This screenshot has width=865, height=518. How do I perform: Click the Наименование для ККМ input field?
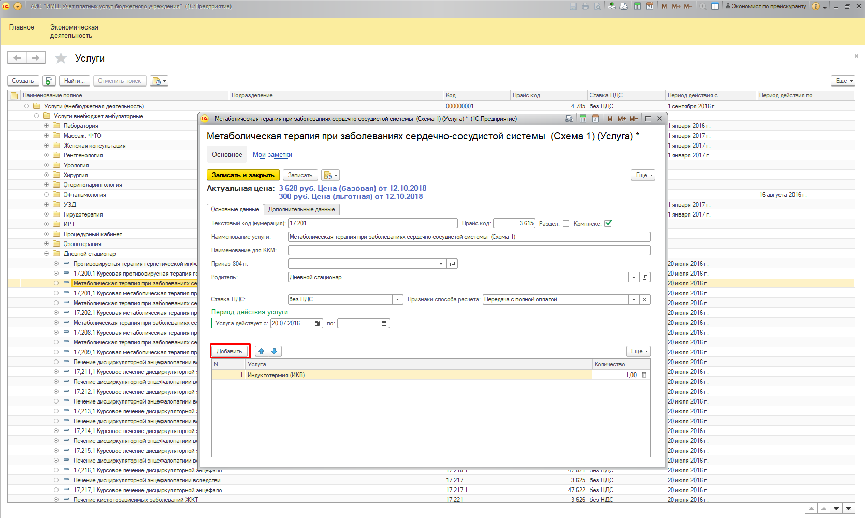pos(469,250)
